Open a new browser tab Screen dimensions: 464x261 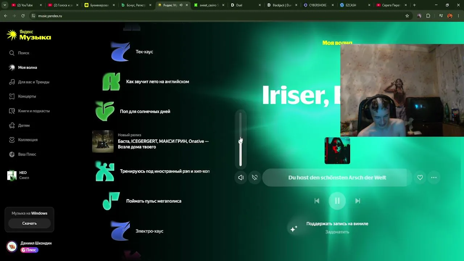click(414, 5)
